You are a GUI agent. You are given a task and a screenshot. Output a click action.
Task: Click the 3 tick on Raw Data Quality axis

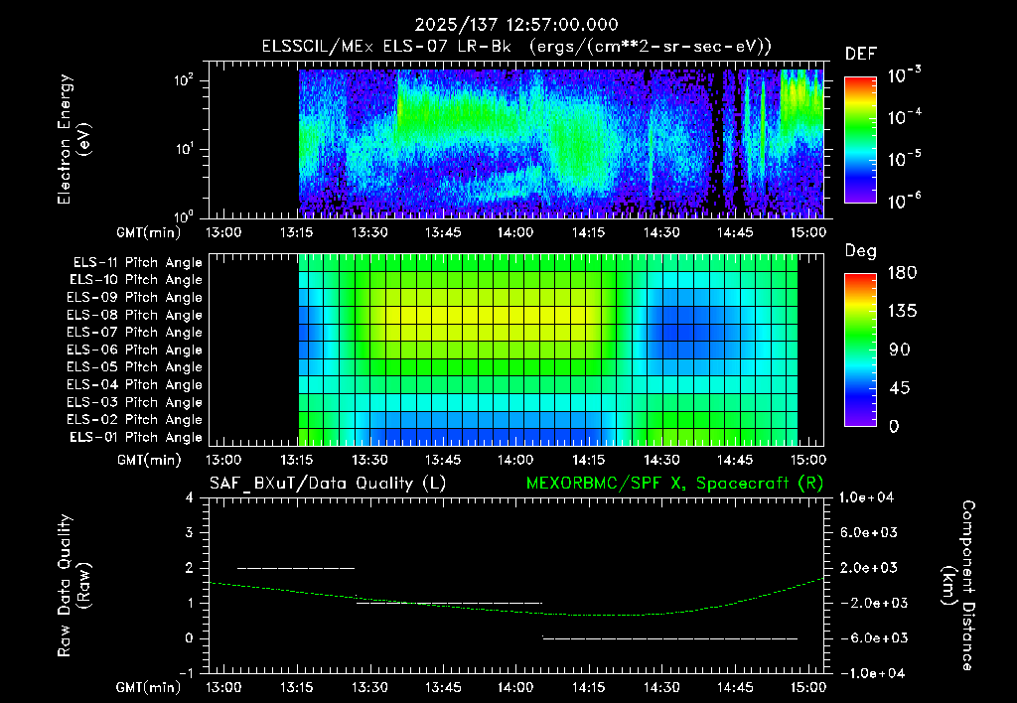point(189,533)
